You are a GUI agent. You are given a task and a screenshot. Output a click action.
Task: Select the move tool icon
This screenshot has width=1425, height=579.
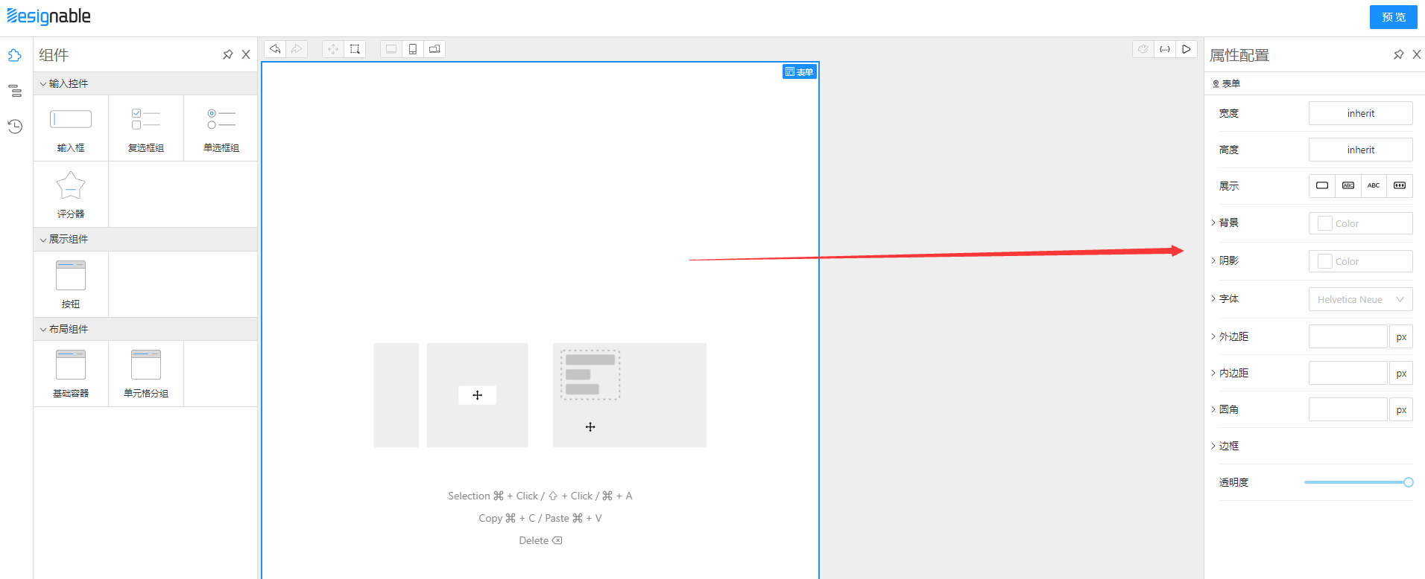333,49
